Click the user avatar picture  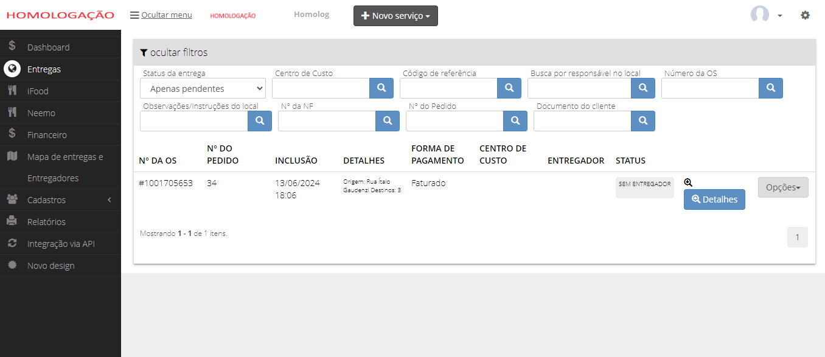point(760,15)
